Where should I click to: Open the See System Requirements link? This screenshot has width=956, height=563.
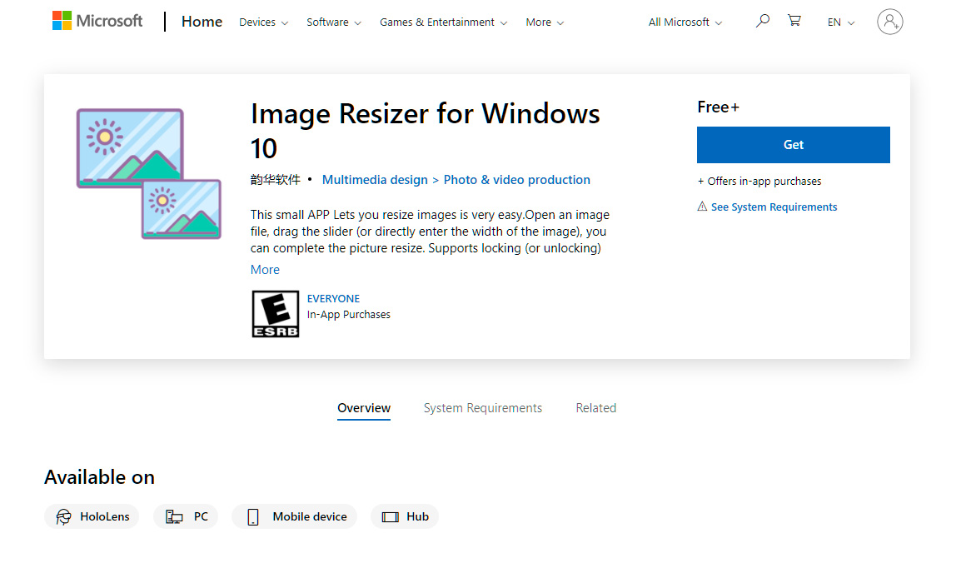click(x=774, y=207)
